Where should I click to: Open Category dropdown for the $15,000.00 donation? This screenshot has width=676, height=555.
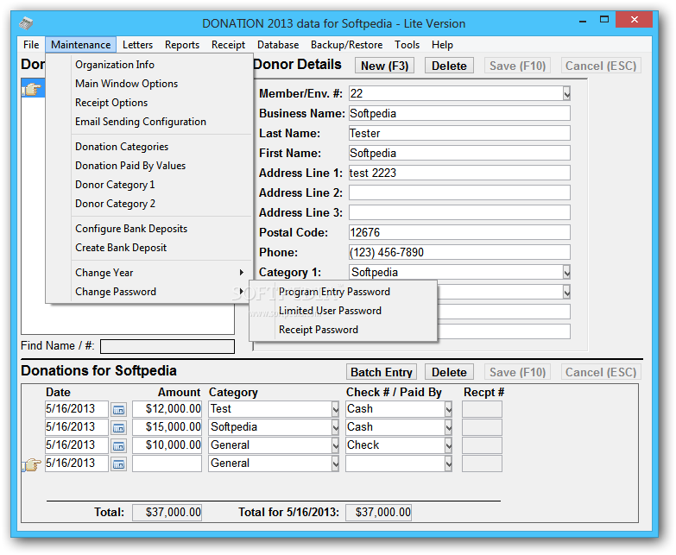tap(336, 427)
